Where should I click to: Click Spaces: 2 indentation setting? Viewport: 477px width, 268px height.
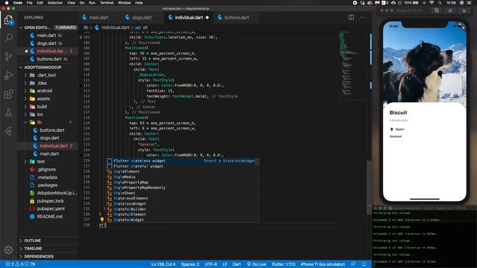pos(190,264)
